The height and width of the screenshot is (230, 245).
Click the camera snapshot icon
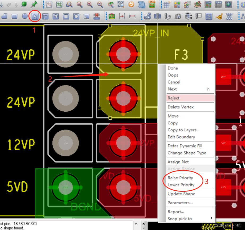(178, 16)
